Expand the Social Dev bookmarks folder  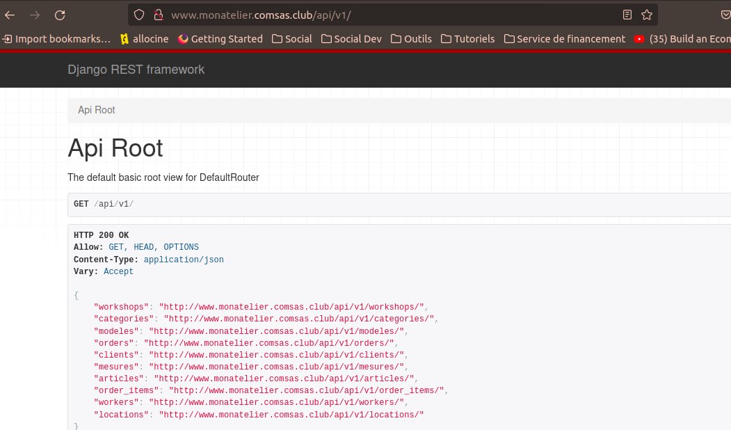pos(351,39)
